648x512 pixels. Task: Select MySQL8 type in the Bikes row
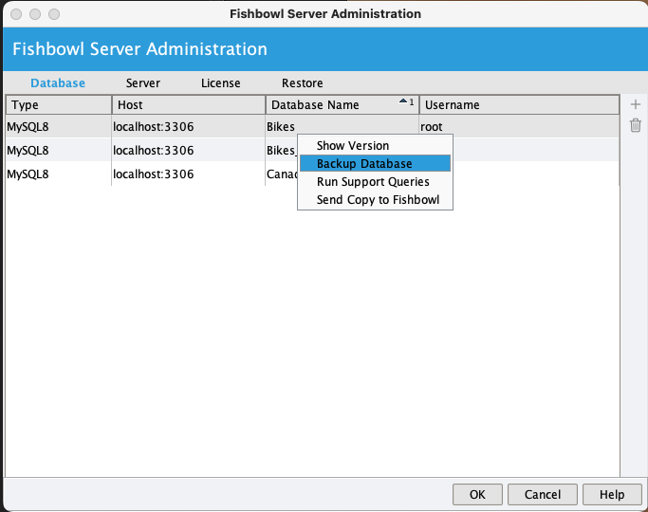click(x=58, y=126)
